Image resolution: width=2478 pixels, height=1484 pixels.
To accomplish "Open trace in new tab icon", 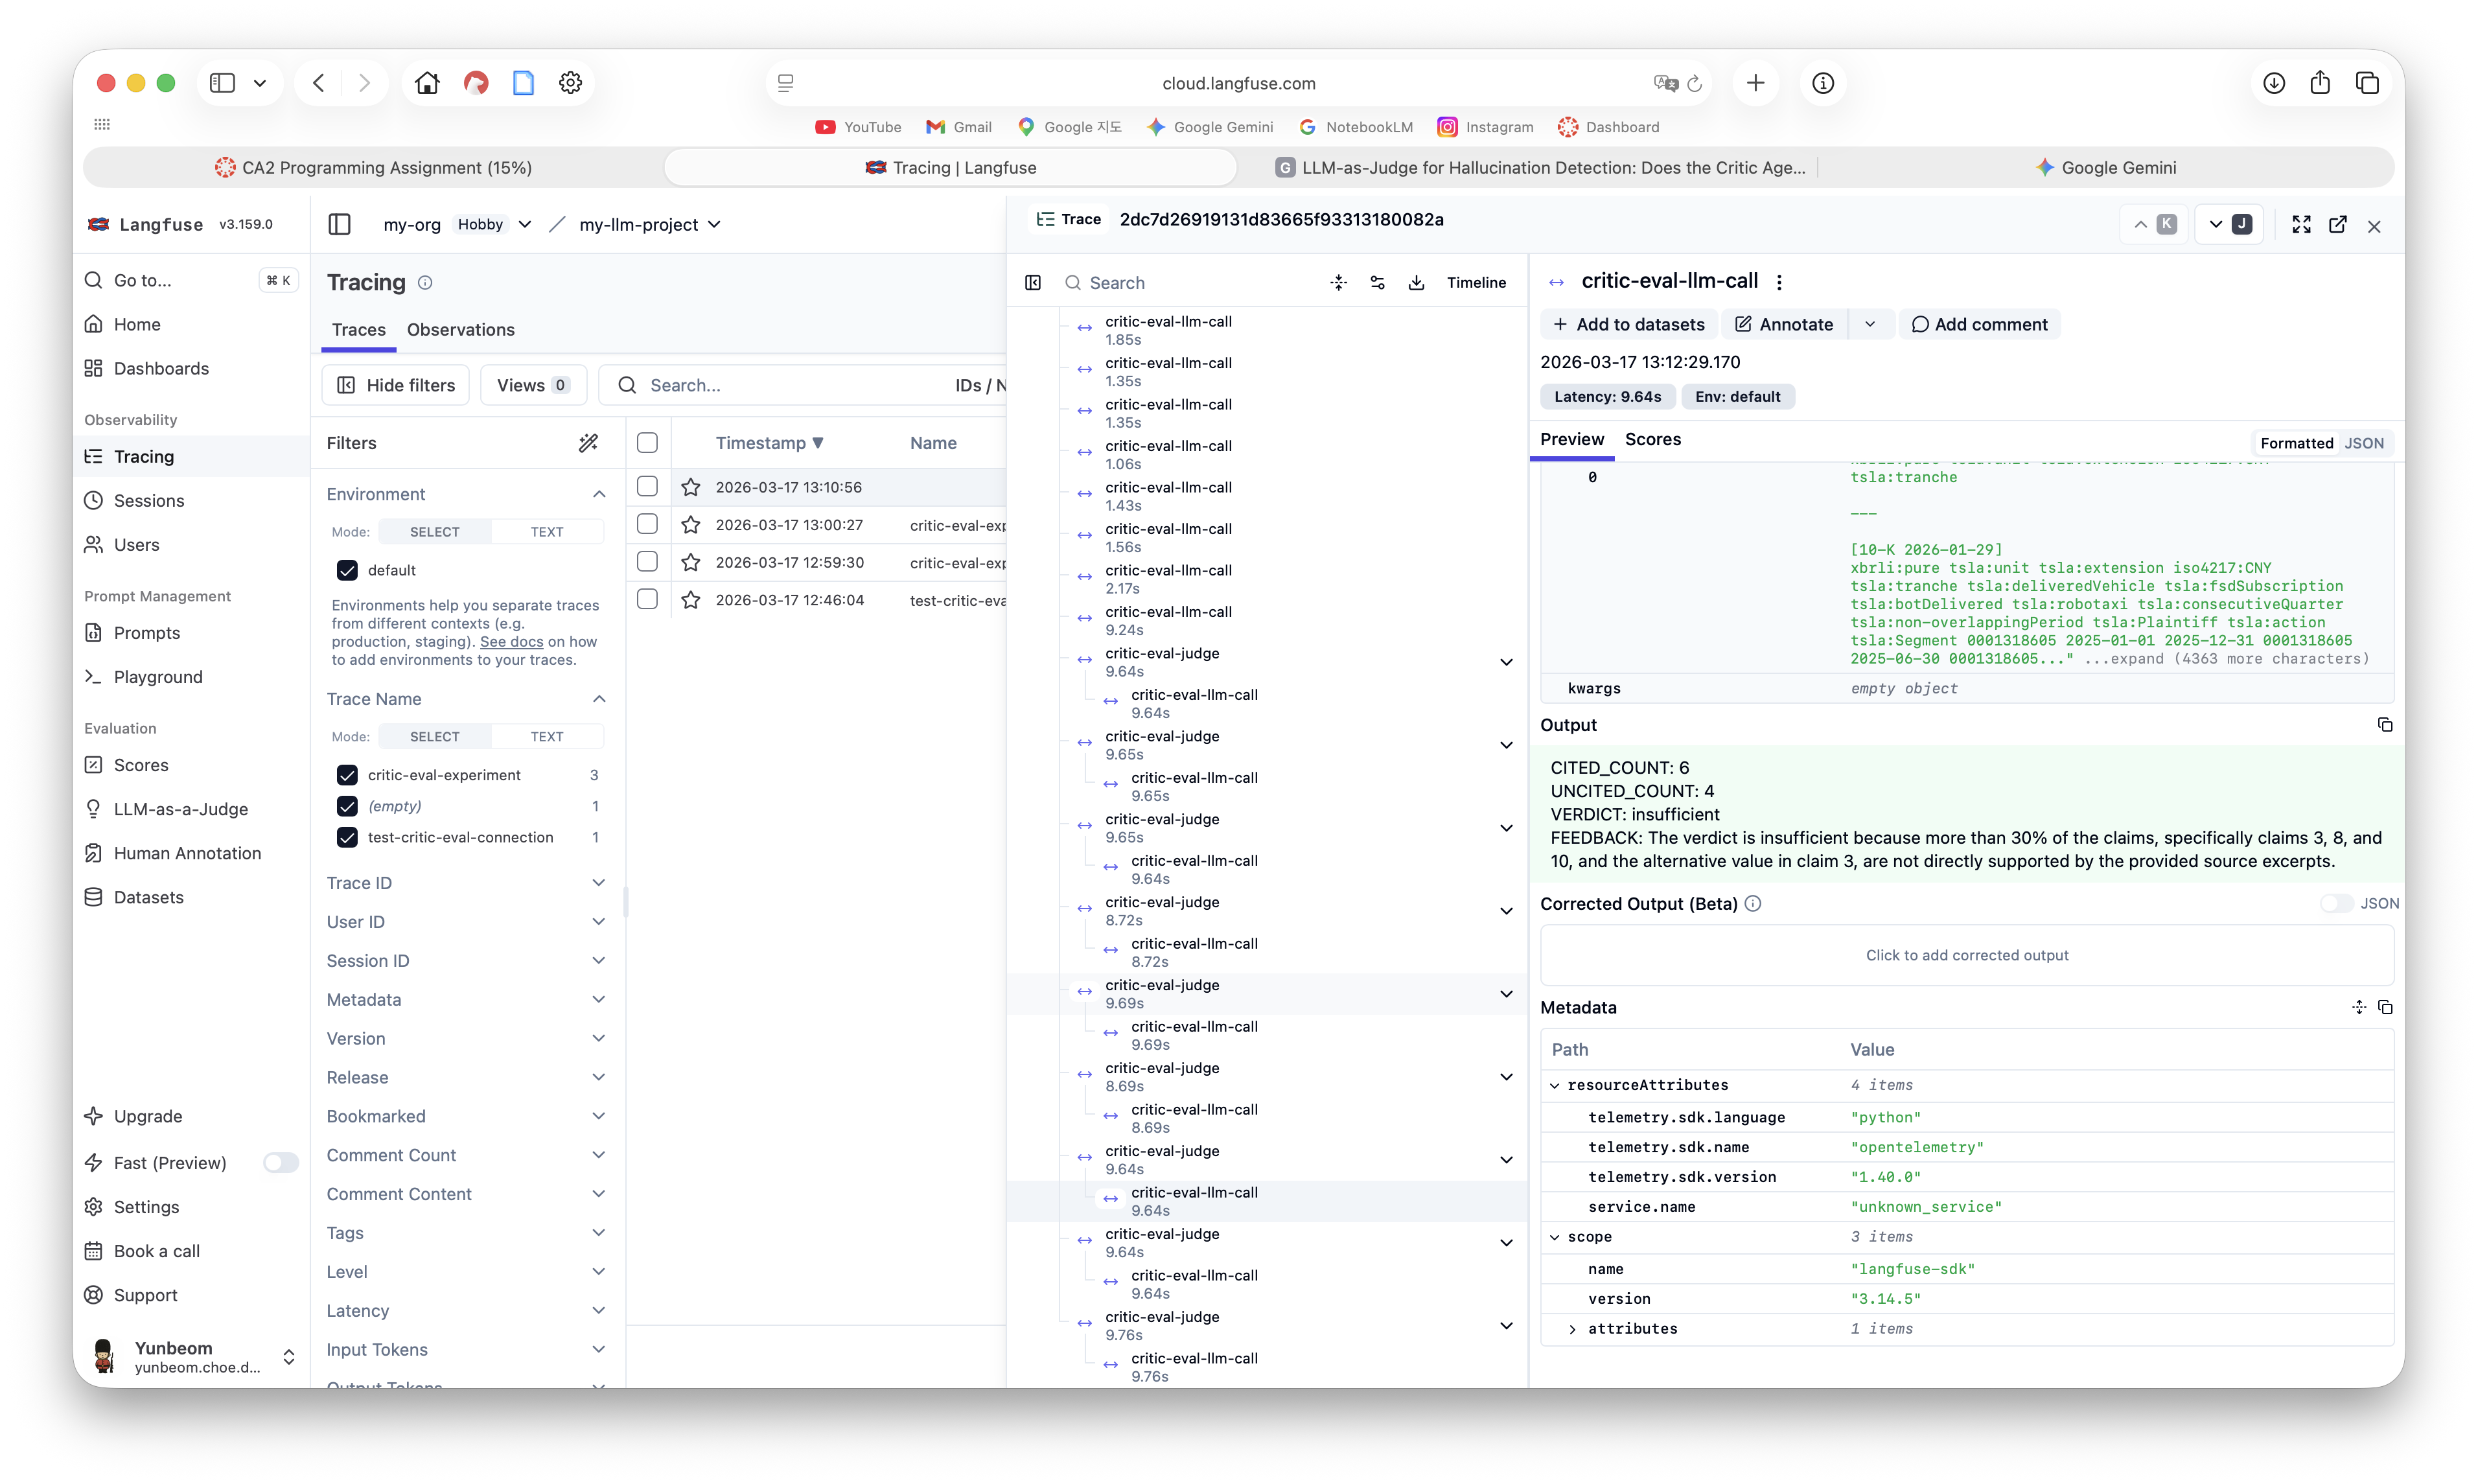I will (x=2337, y=225).
